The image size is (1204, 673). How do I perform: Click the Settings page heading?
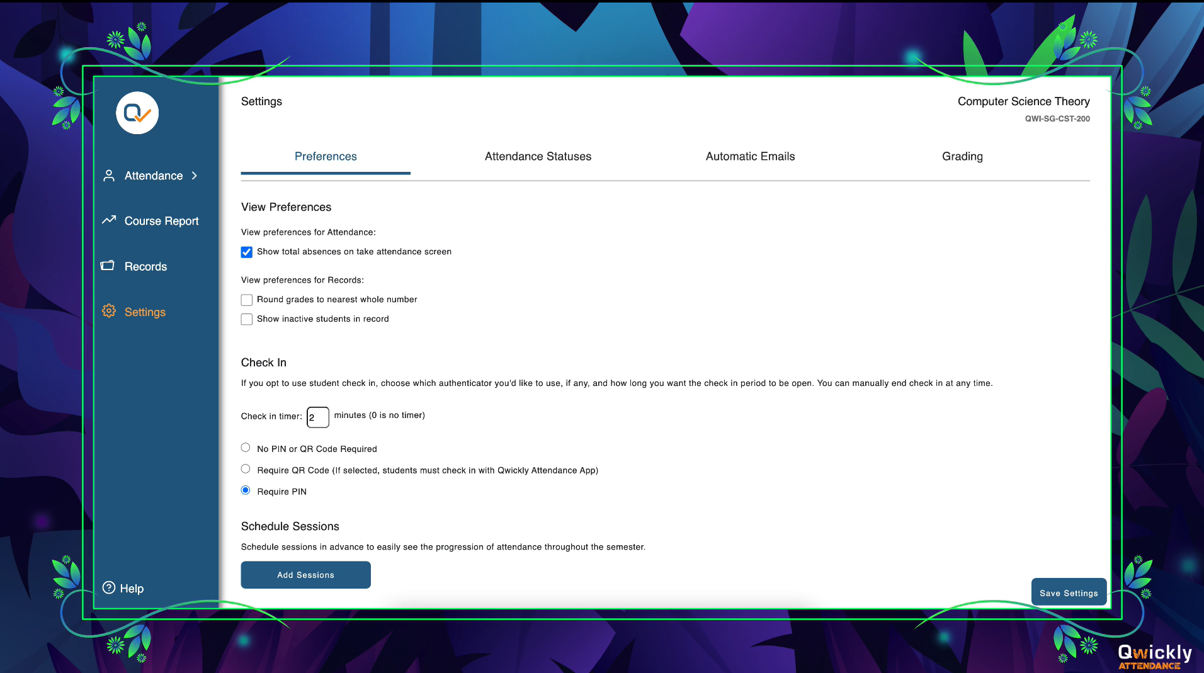[261, 101]
